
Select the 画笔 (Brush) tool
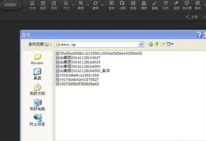tap(155, 5)
